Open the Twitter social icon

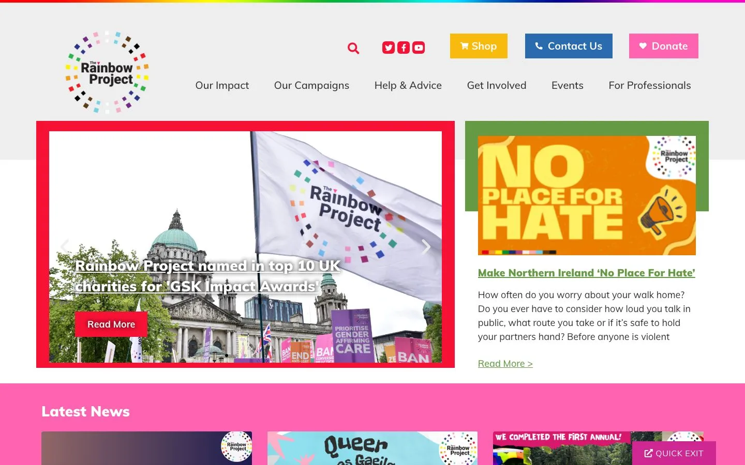(x=389, y=48)
